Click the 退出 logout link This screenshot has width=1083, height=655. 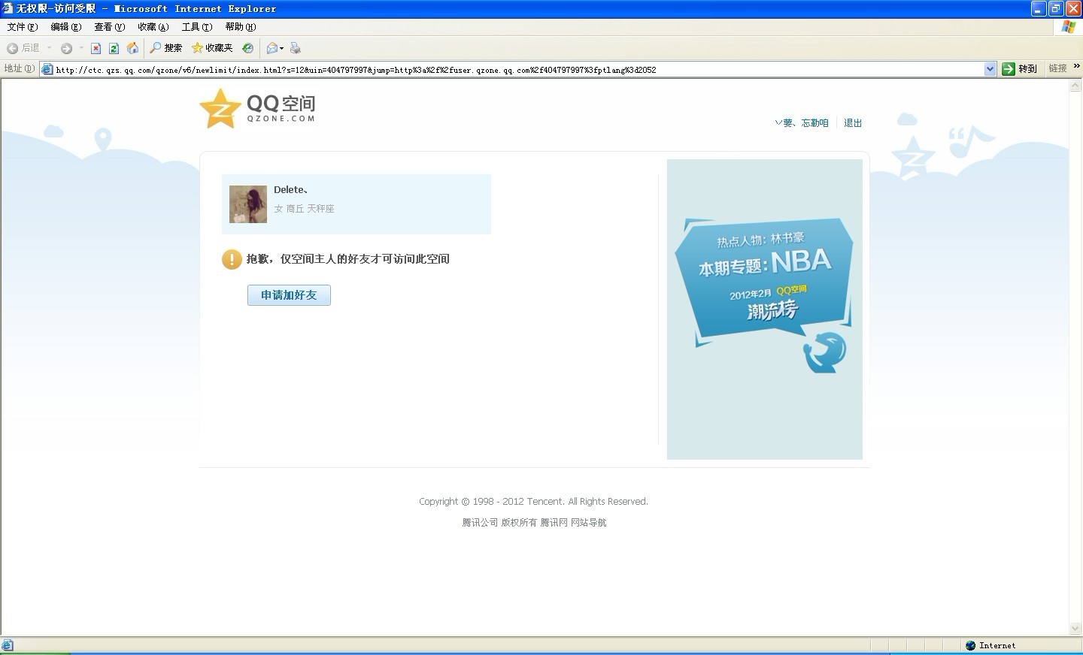(x=853, y=123)
